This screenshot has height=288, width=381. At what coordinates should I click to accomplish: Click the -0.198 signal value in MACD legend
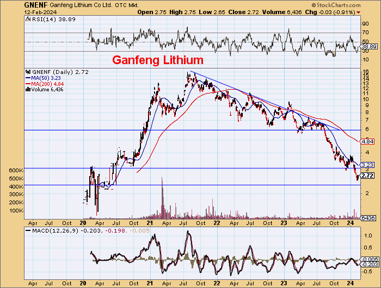click(115, 231)
